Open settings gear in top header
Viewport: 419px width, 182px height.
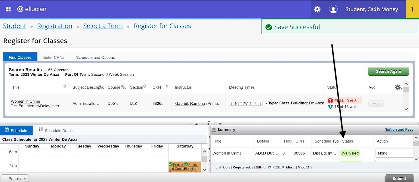(x=317, y=9)
